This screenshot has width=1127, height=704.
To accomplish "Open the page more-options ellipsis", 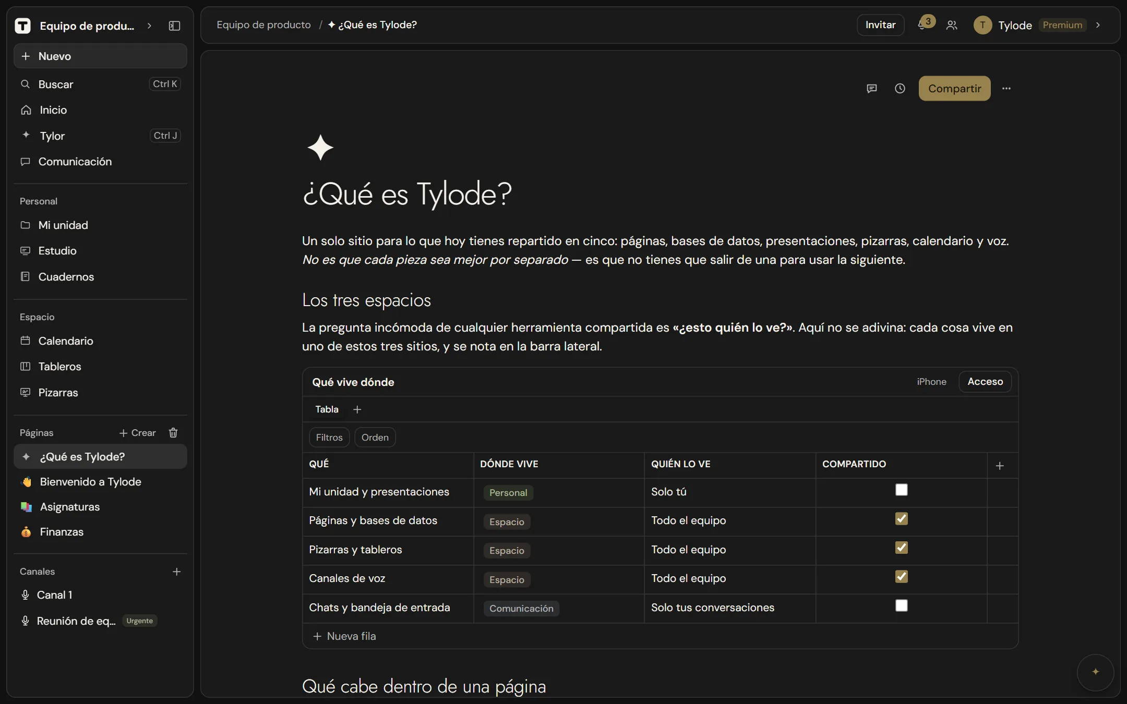I will [x=1006, y=89].
